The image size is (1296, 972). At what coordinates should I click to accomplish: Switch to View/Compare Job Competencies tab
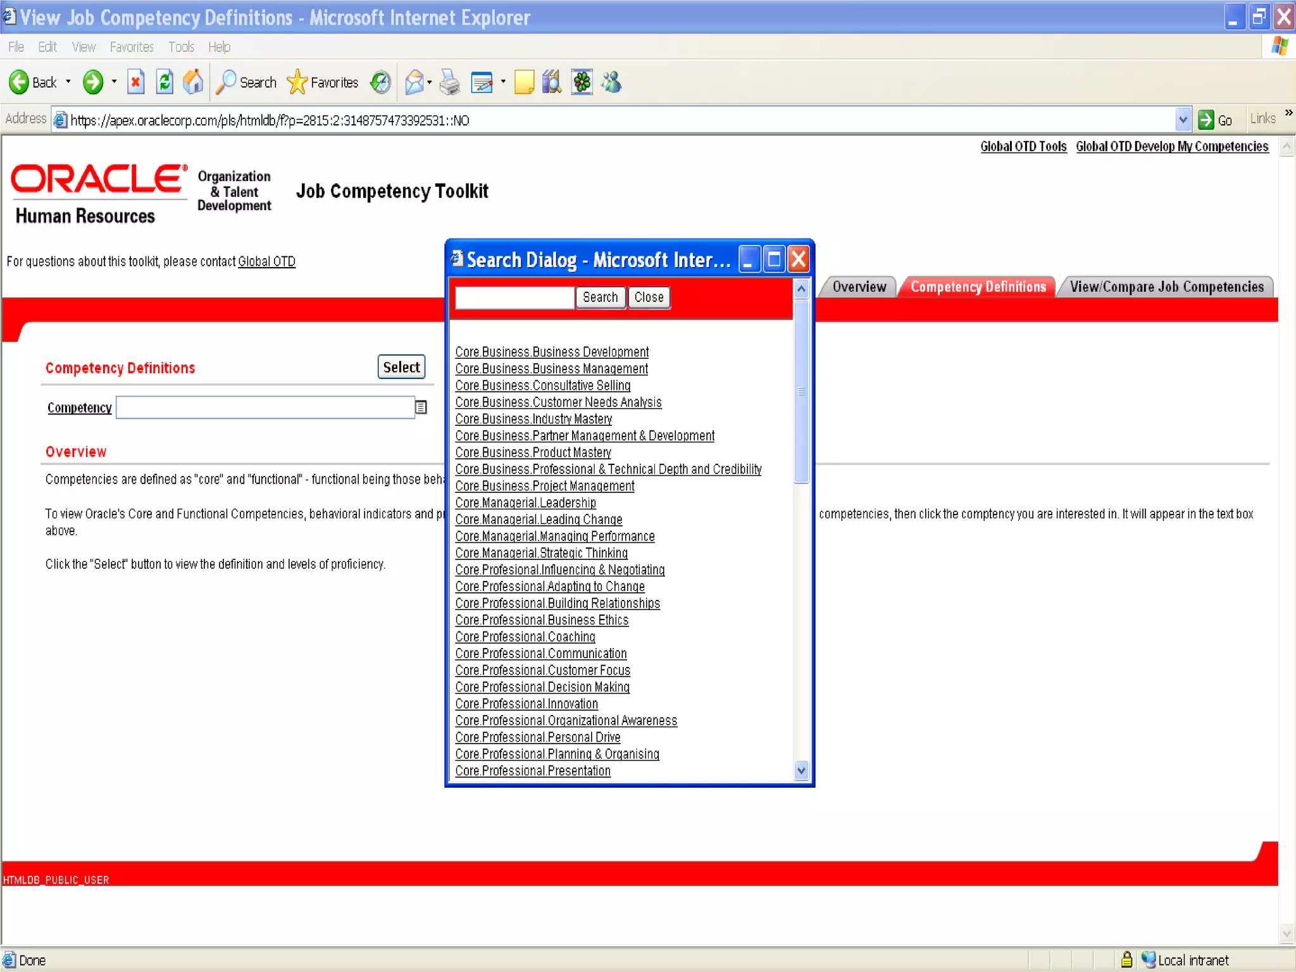point(1166,287)
